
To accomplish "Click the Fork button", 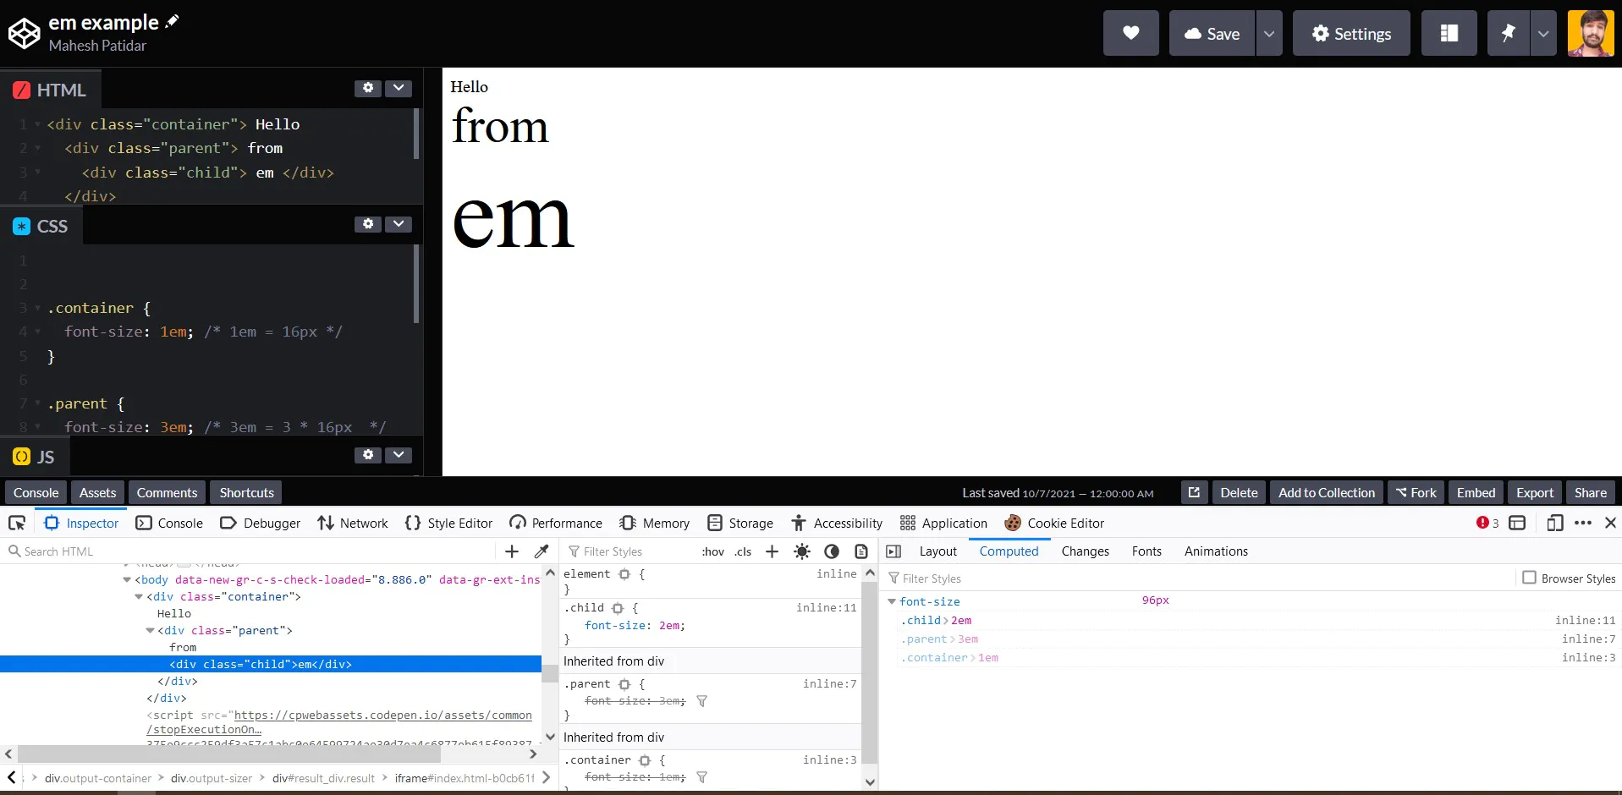I will click(x=1416, y=493).
